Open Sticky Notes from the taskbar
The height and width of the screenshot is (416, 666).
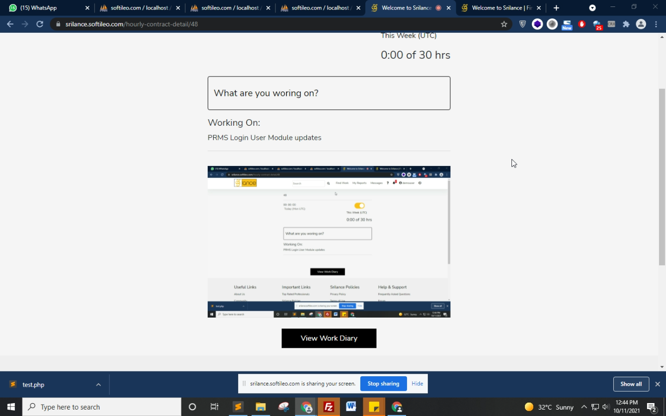[374, 407]
